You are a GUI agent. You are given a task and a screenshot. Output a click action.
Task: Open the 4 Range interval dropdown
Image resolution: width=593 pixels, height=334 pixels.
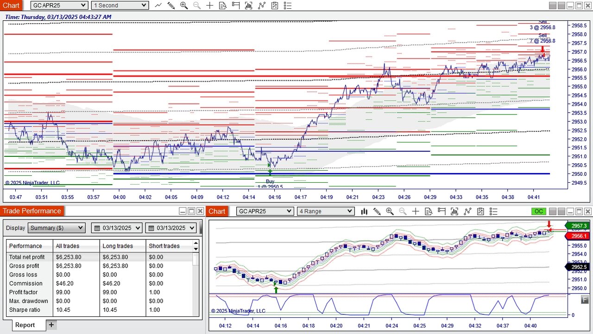pos(326,211)
